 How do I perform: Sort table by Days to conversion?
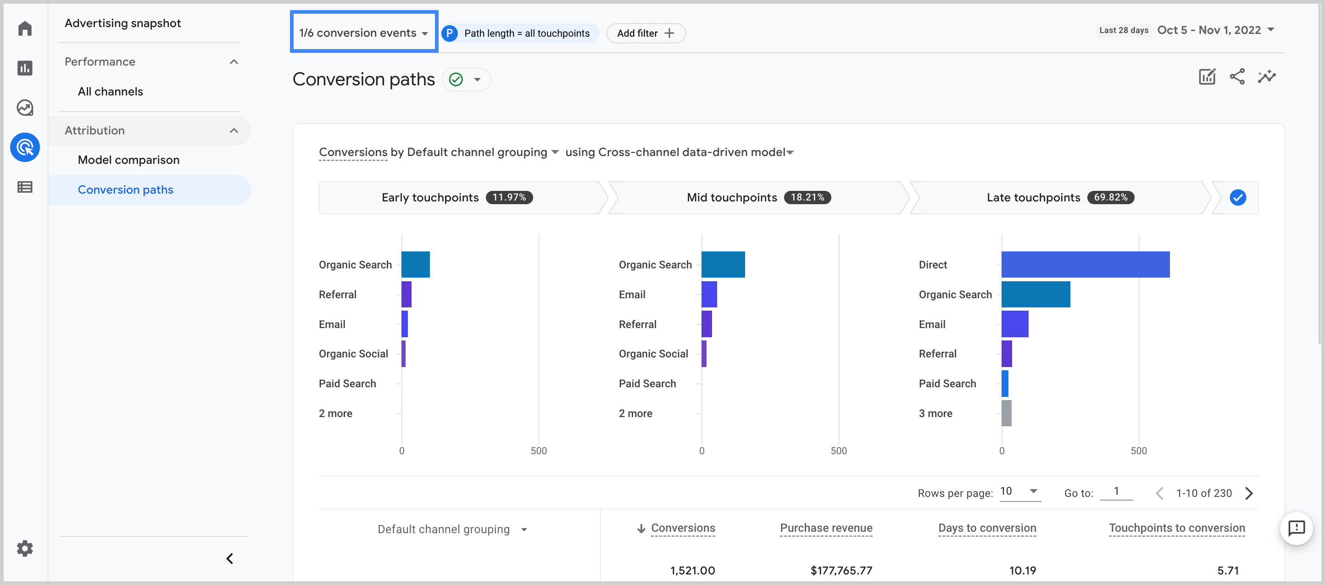987,529
